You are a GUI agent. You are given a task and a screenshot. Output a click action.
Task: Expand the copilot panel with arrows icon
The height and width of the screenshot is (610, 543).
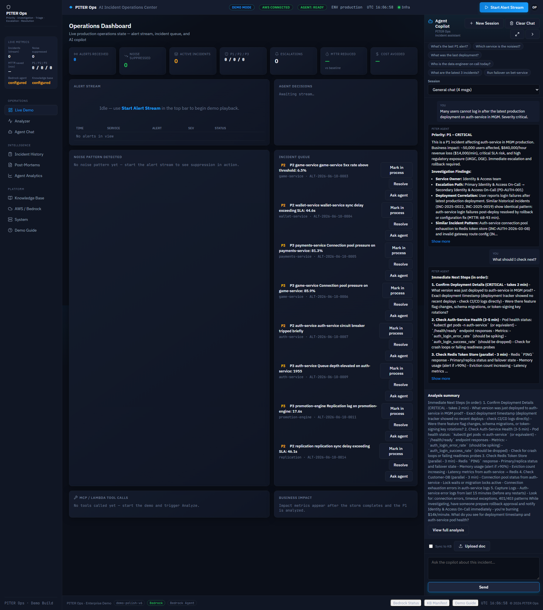click(x=517, y=34)
